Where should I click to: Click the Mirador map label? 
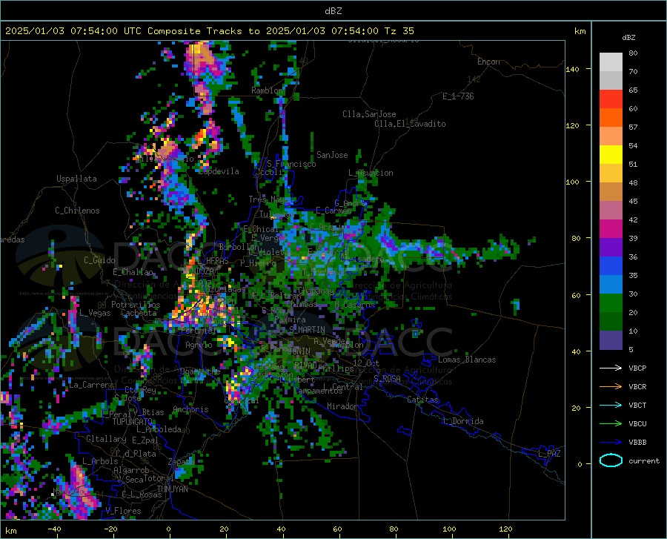pos(342,406)
